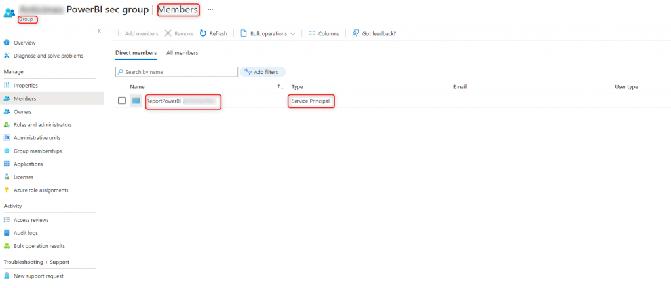Viewport: 671px width, 288px height.
Task: Click the Search by name field
Action: tap(177, 72)
